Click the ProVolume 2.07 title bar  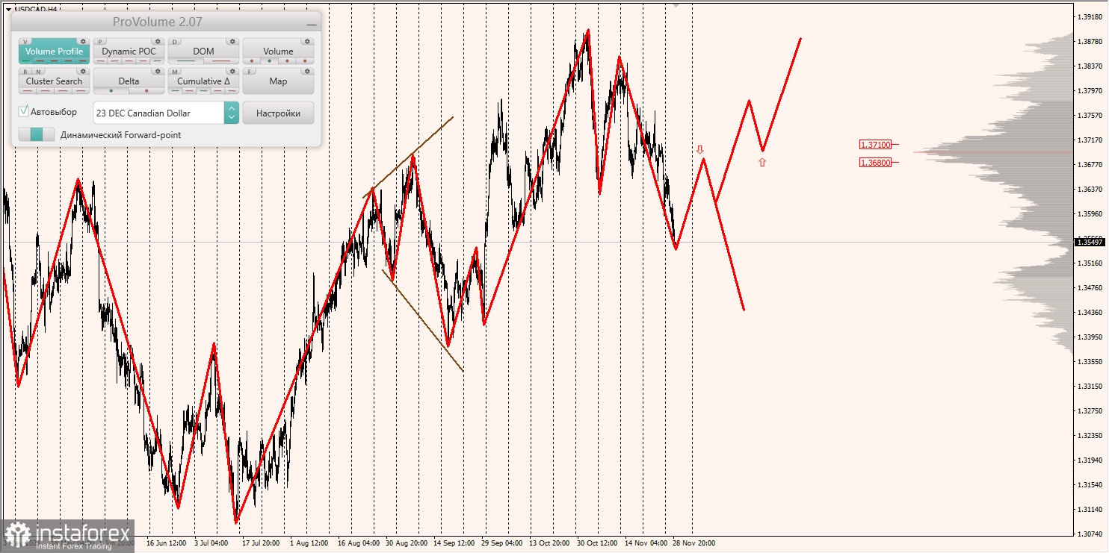[x=166, y=22]
